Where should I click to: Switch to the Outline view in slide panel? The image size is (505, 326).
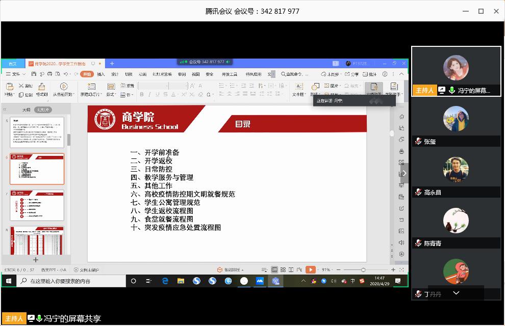coord(26,110)
